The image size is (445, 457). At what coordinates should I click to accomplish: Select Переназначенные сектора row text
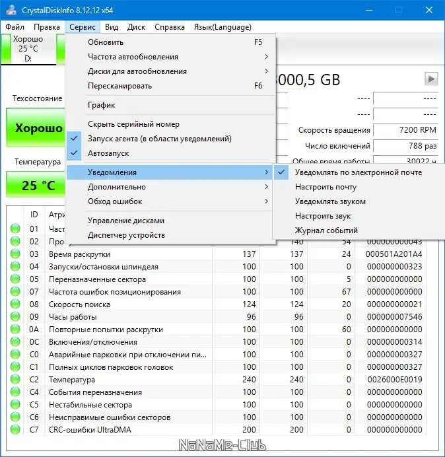[97, 279]
